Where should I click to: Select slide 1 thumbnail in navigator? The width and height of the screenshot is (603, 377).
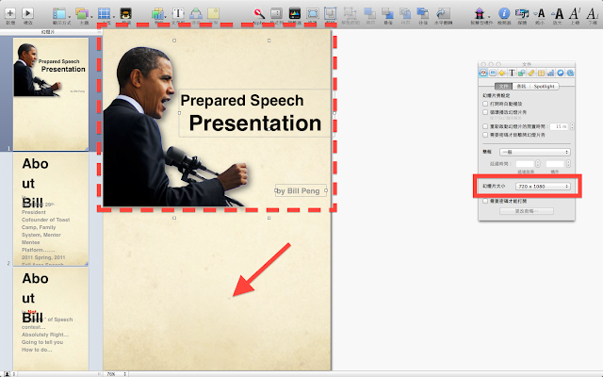click(51, 94)
